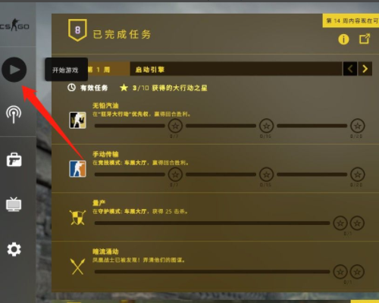The image size is (379, 303).
Task: Open the inventory briefcase icon
Action: coord(14,160)
